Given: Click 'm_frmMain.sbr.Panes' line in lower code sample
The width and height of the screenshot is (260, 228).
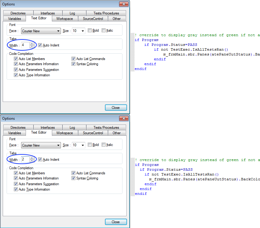Looking at the screenshot, I should [x=205, y=179].
